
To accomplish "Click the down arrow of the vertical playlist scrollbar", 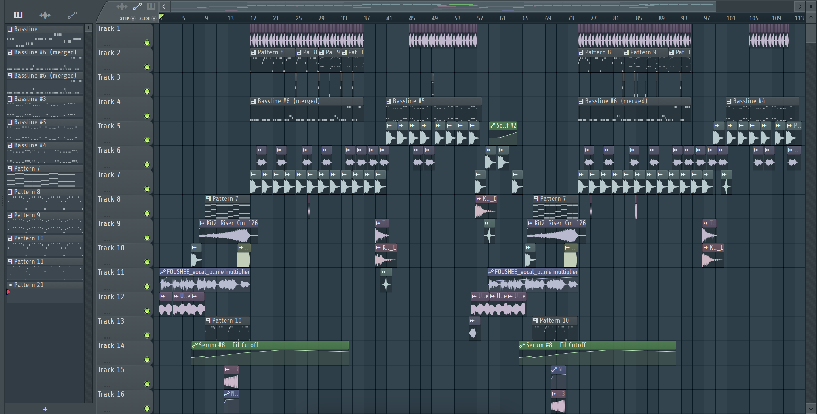I will click(811, 408).
